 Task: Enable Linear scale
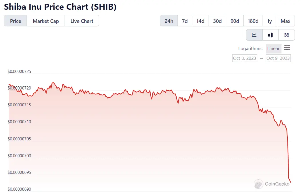click(x=273, y=48)
